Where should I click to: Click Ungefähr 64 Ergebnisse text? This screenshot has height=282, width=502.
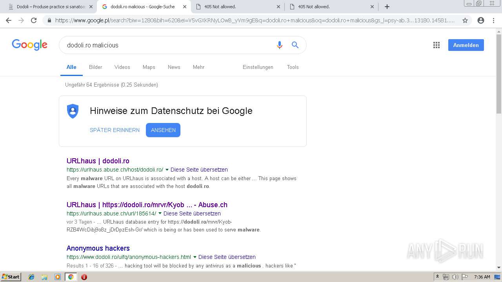point(111,85)
